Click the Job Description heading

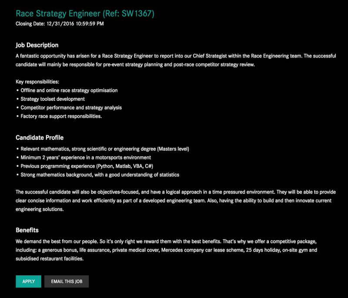37,45
